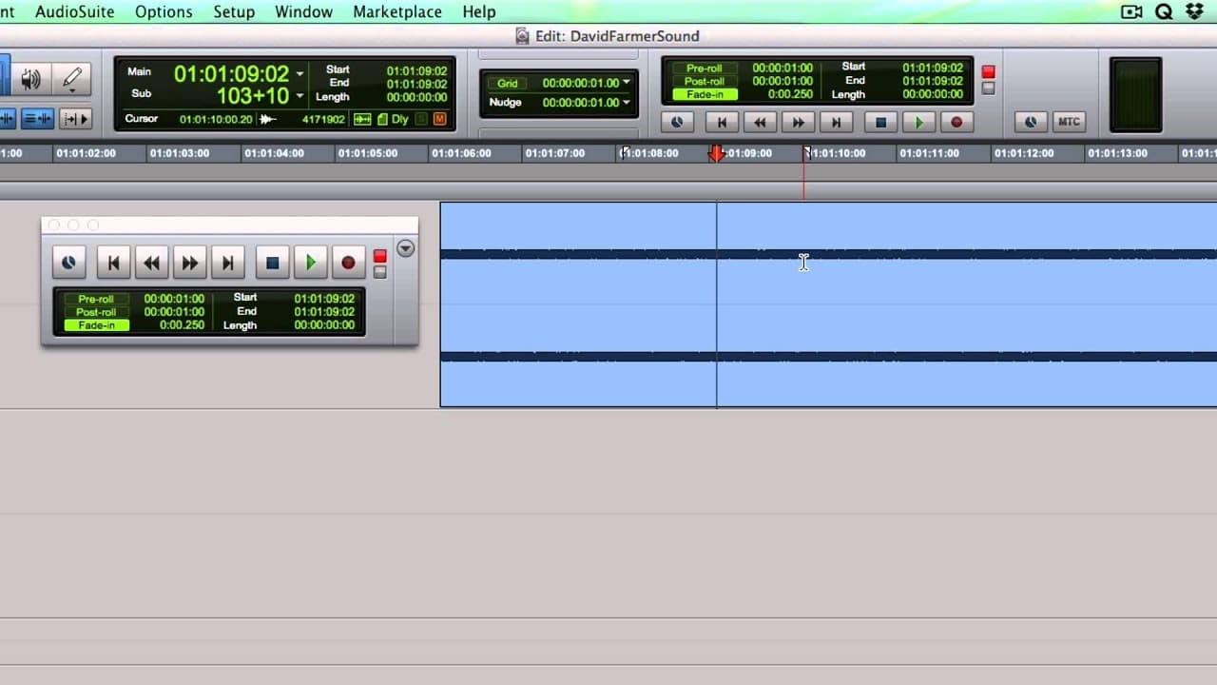Screen dimensions: 1217x685
Task: Open the AudioSuite menu
Action: click(74, 11)
